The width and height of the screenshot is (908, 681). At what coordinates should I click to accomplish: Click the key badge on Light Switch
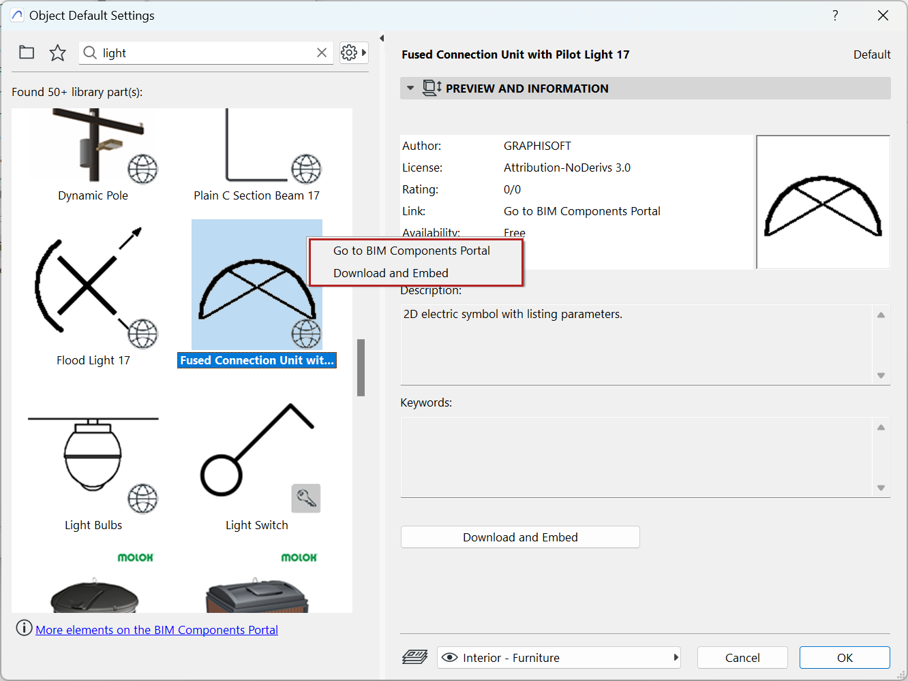pyautogui.click(x=306, y=498)
